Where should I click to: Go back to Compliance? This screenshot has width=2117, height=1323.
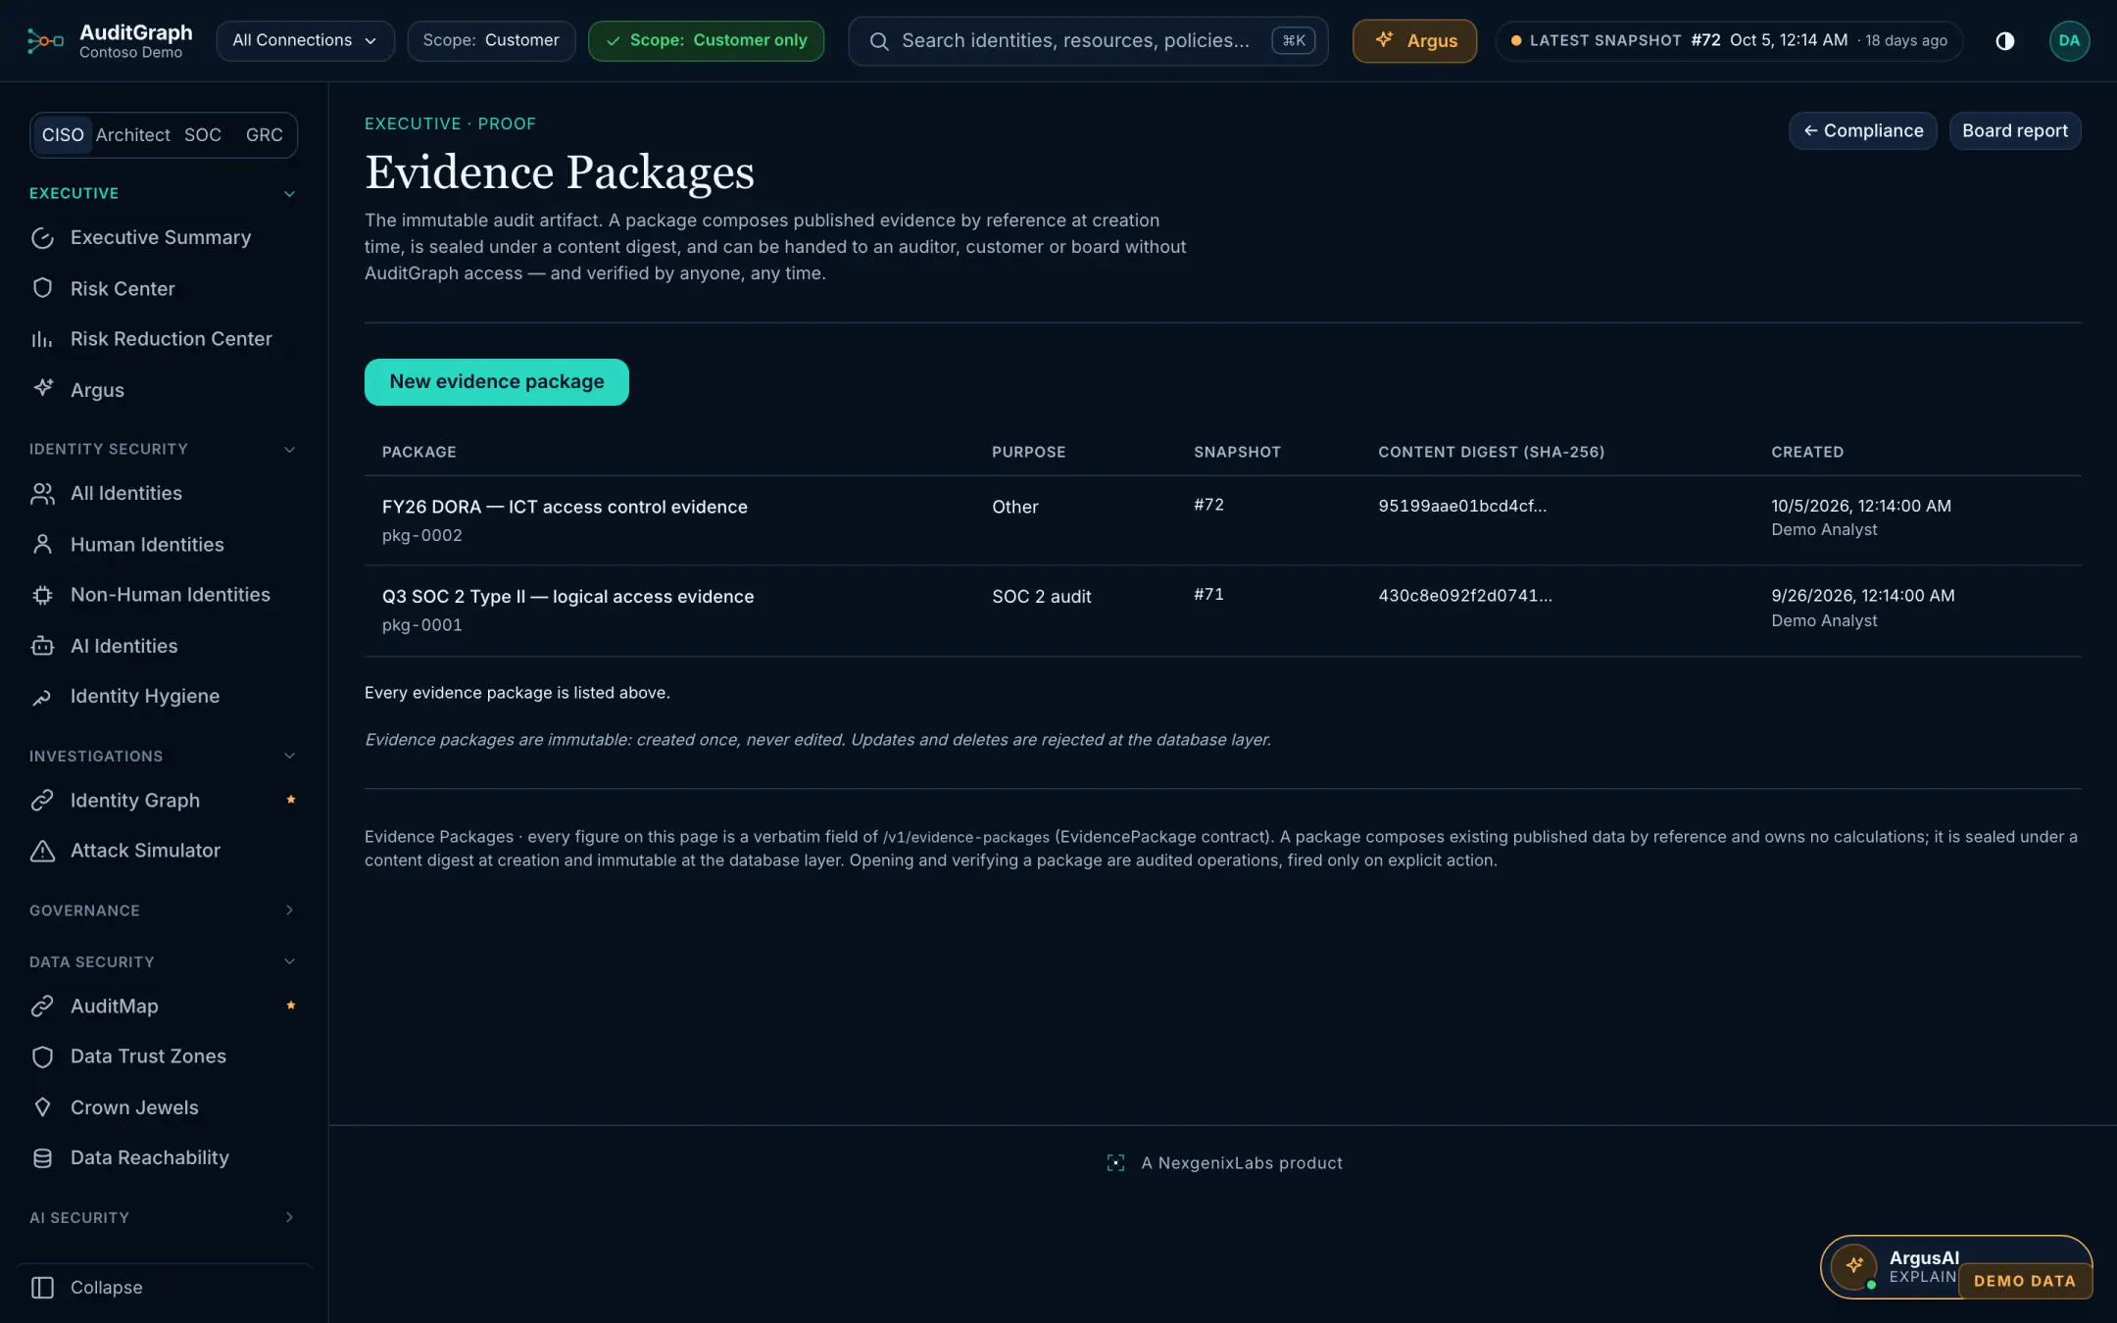coord(1862,130)
